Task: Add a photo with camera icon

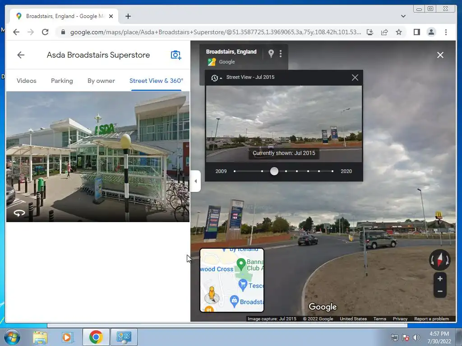Action: (176, 55)
